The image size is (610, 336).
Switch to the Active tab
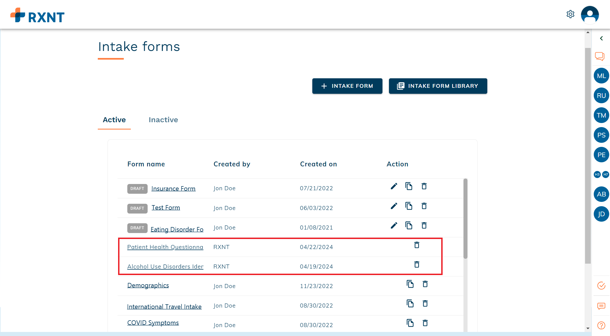point(114,120)
